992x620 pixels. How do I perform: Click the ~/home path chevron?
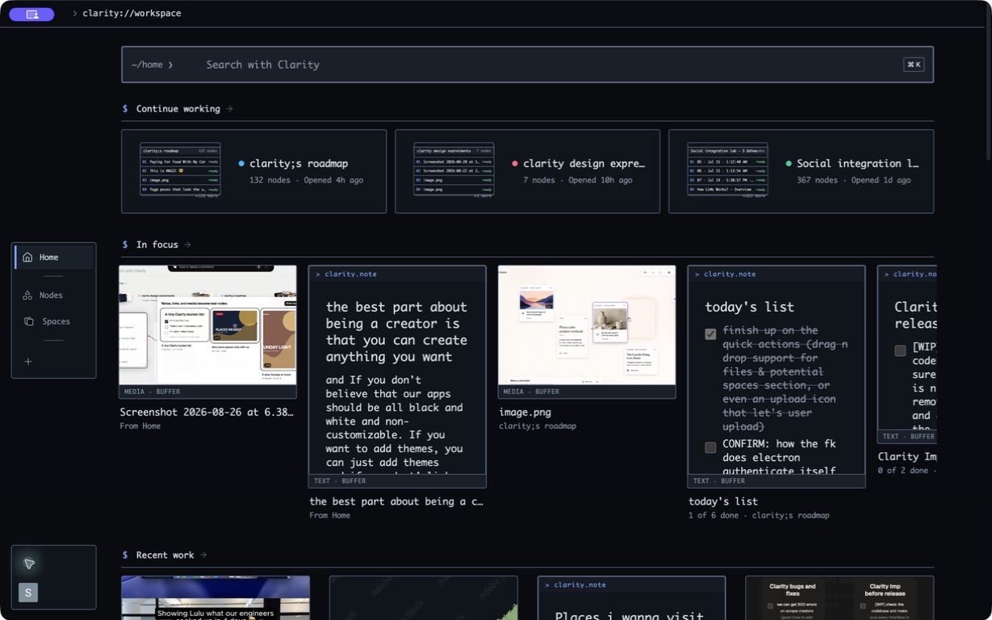(x=170, y=65)
